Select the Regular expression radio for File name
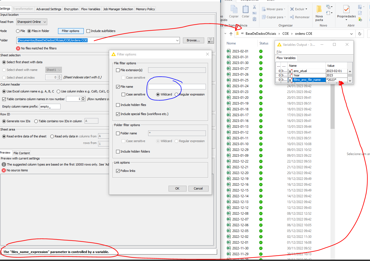Viewport: 370px width, 261px height. (x=176, y=94)
